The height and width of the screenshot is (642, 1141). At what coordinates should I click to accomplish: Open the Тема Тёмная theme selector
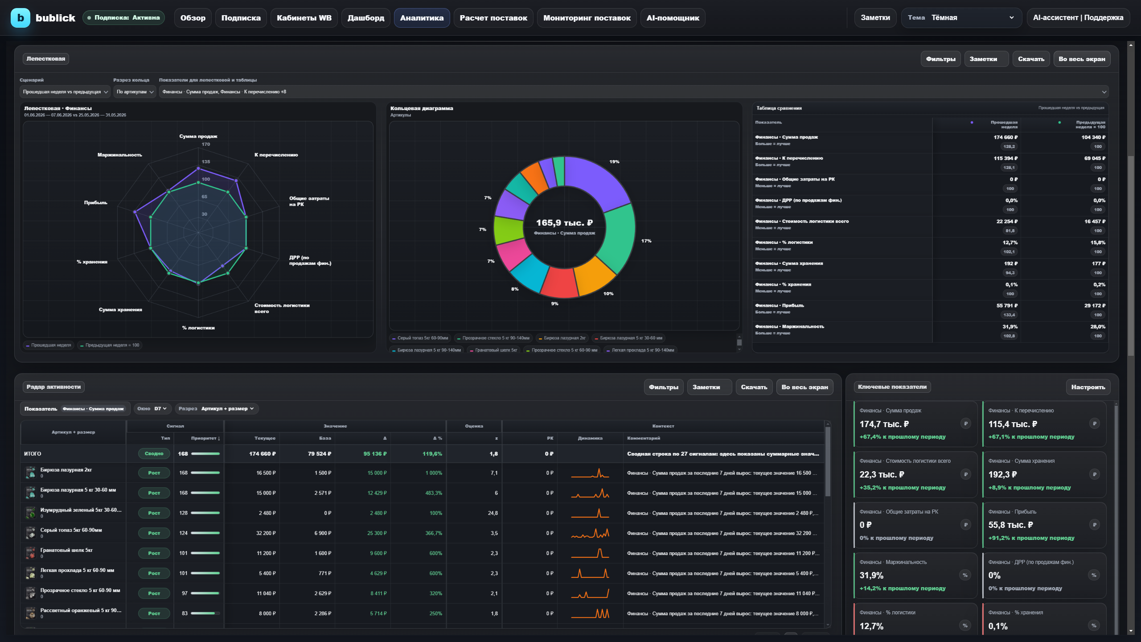click(961, 18)
